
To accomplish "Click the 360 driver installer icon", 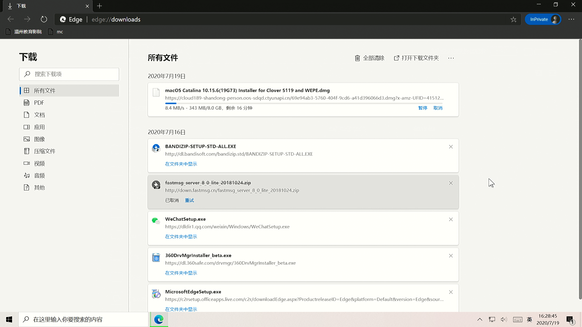I will (x=156, y=257).
